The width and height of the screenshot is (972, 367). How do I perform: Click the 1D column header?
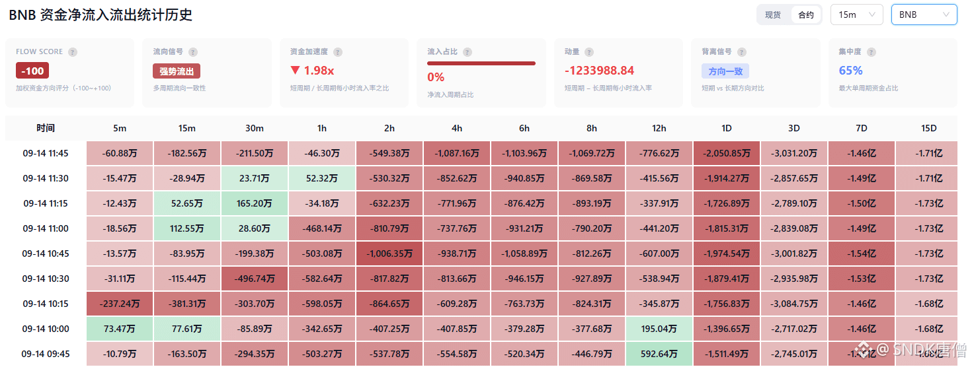click(x=727, y=128)
